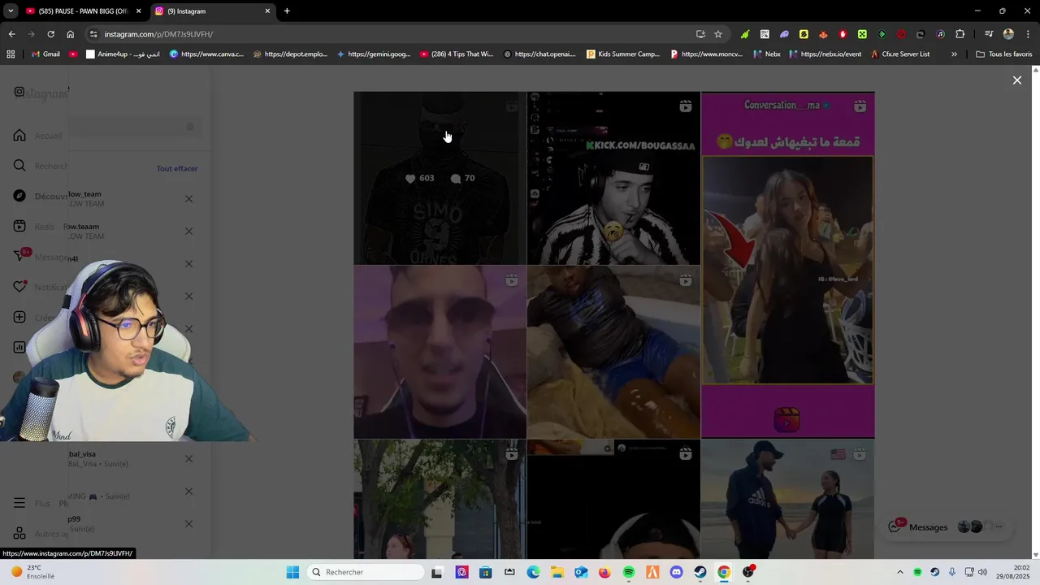Screen dimensions: 1040x585
Task: Open the couple on beach reel thumbnail
Action: [788, 499]
